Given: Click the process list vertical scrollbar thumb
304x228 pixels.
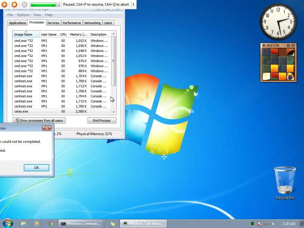Looking at the screenshot, I should (114, 61).
